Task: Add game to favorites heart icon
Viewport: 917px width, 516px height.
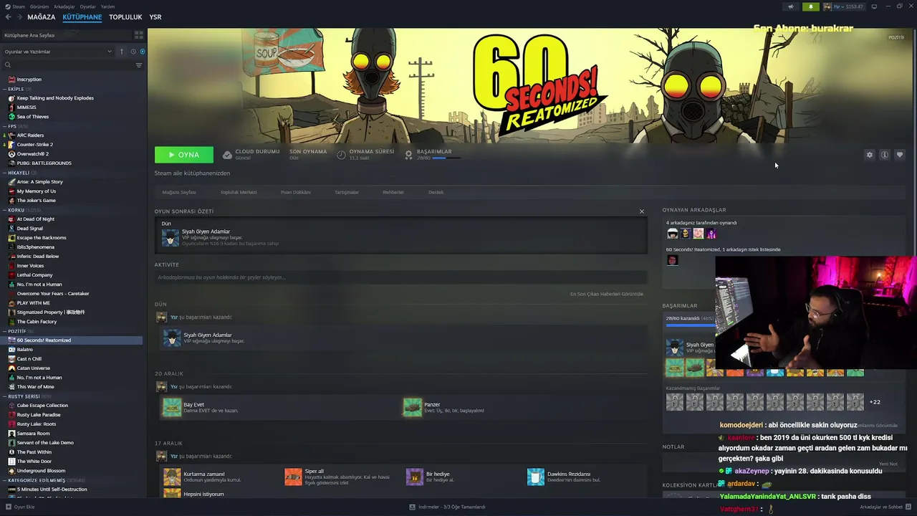Action: pyautogui.click(x=900, y=155)
